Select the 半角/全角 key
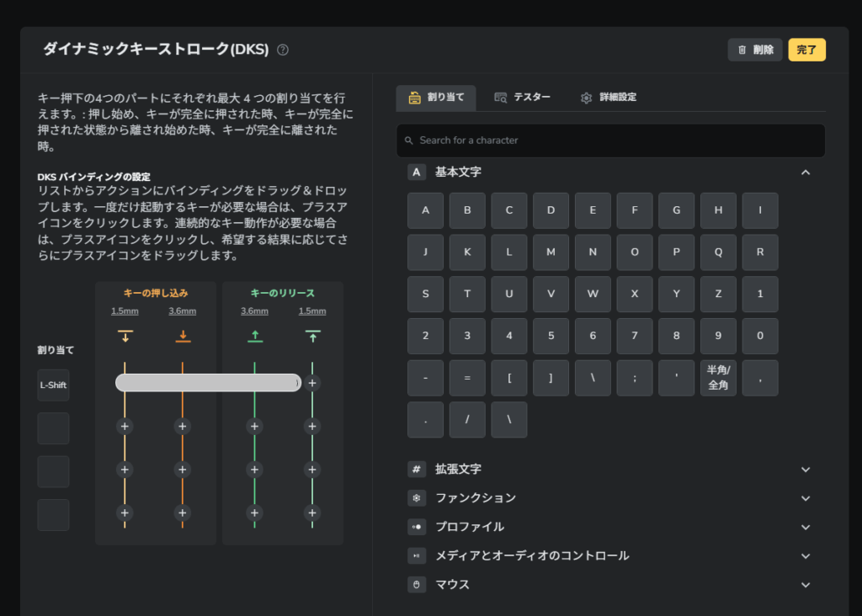The image size is (862, 616). 718,378
